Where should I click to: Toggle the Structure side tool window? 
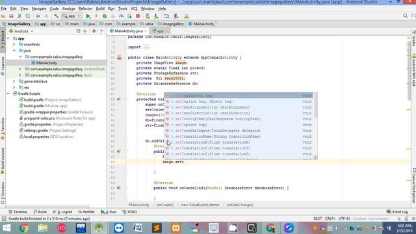tap(3, 193)
